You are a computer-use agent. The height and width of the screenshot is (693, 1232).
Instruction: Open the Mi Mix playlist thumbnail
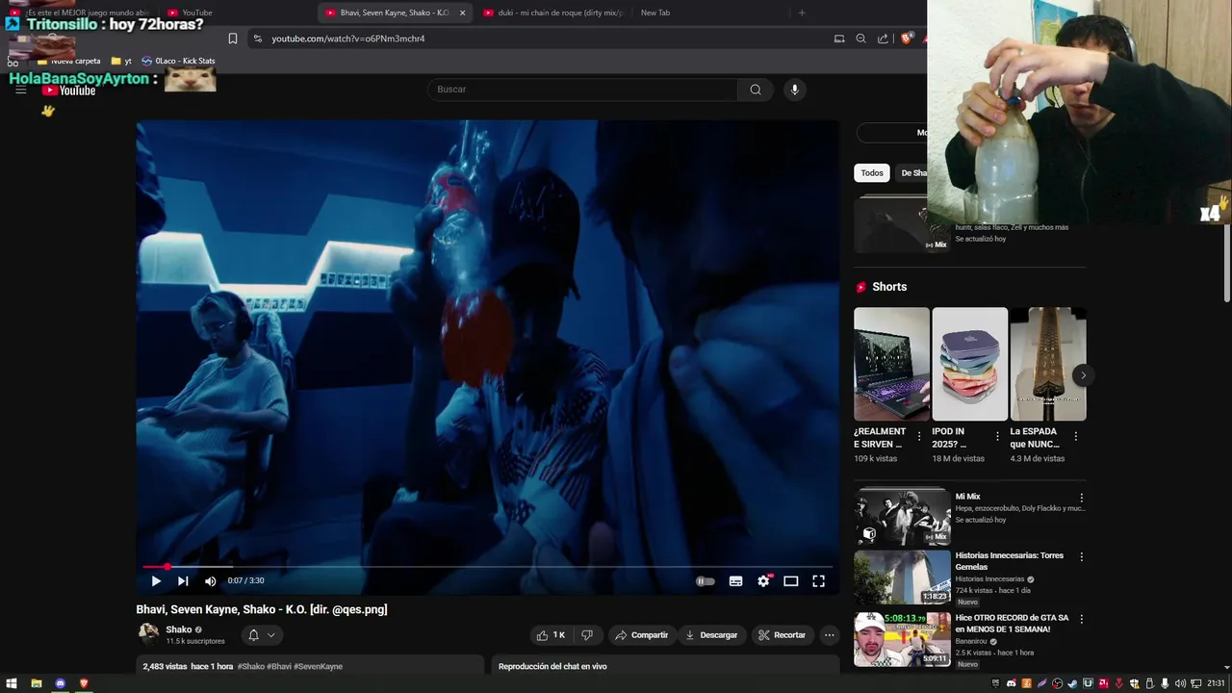902,518
